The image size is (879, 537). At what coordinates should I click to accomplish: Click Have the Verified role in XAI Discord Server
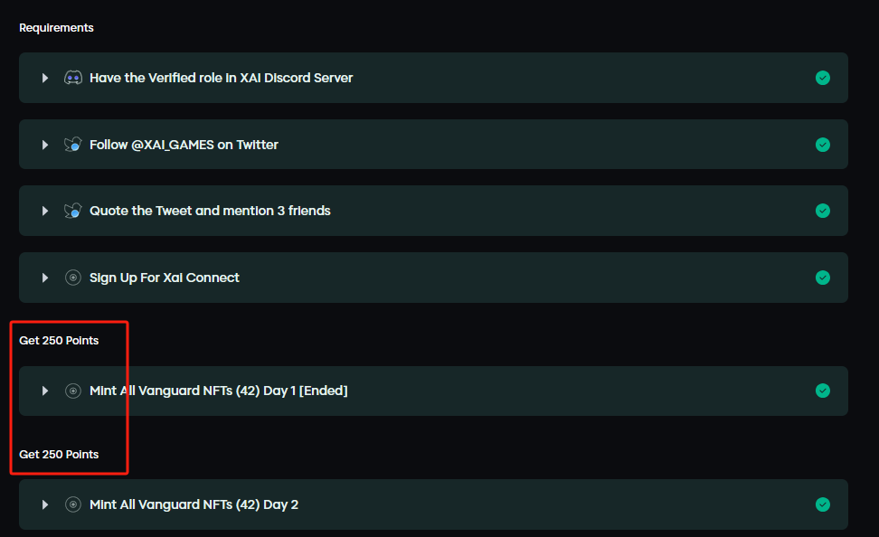tap(222, 78)
